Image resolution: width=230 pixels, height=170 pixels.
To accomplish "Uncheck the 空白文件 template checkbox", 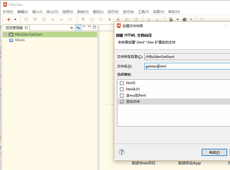I will point(122,102).
